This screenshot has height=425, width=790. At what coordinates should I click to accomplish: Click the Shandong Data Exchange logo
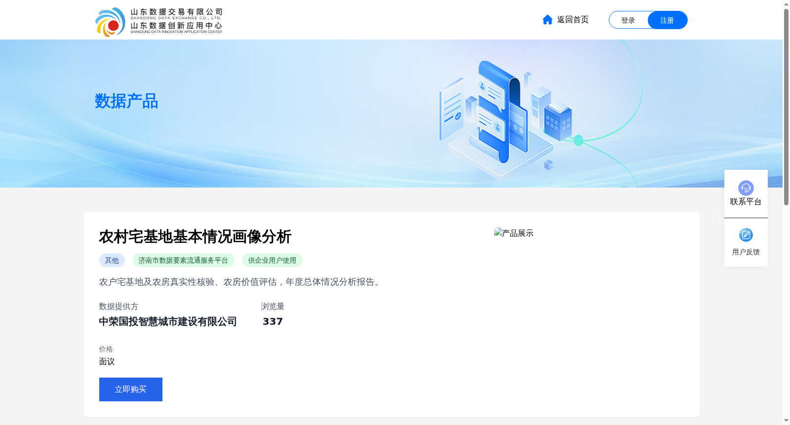pos(158,22)
